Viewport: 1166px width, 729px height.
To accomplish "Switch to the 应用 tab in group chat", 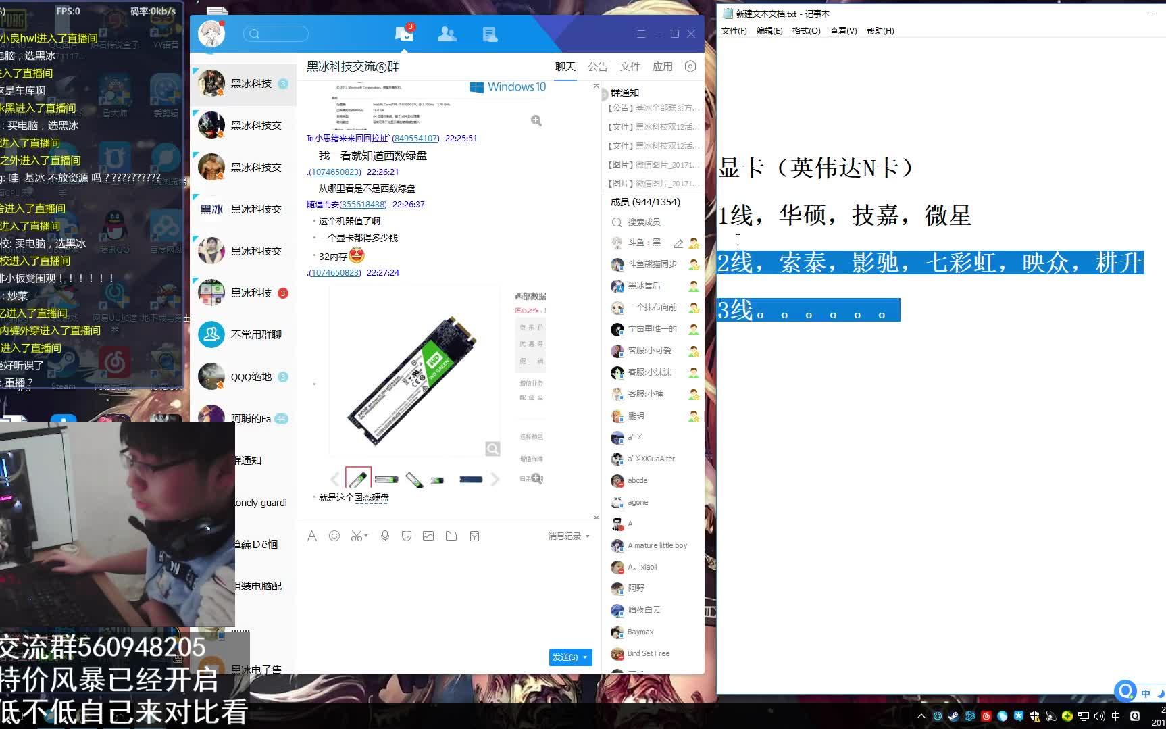I will click(663, 66).
